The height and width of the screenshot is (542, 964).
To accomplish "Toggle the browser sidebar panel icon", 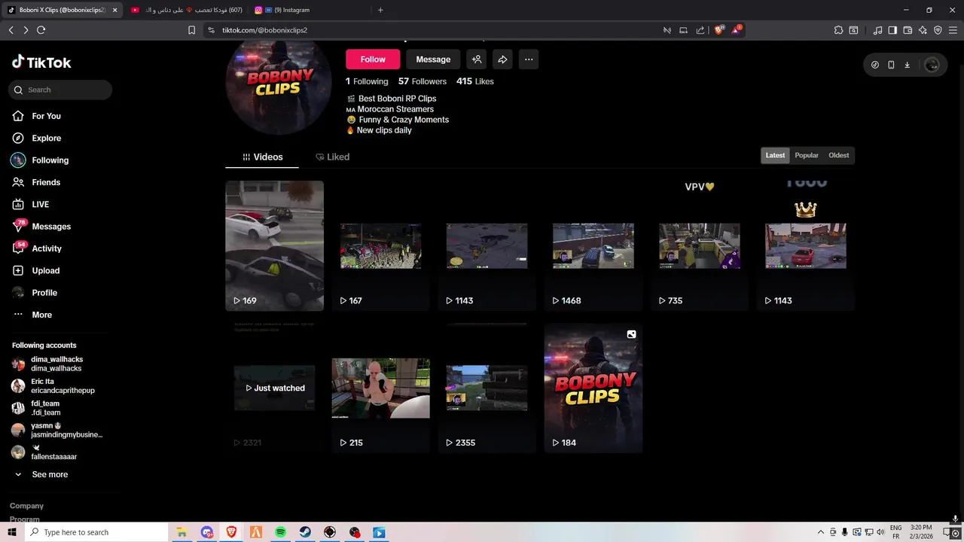I will 892,30.
